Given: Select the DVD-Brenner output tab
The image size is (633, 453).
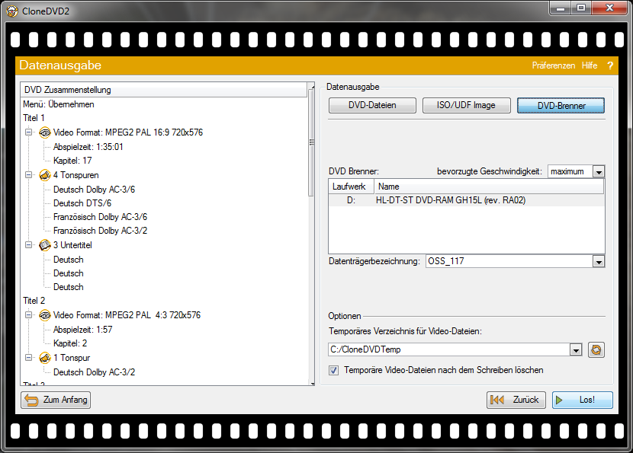Looking at the screenshot, I should (561, 106).
